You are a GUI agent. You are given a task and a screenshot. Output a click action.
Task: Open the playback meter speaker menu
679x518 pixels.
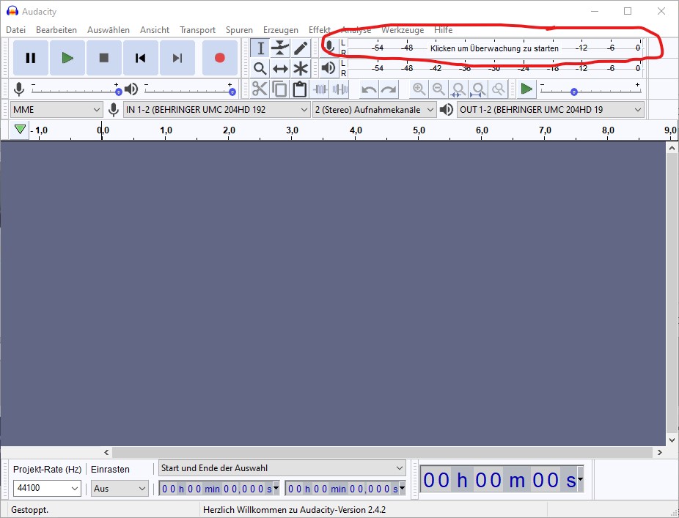pyautogui.click(x=329, y=68)
